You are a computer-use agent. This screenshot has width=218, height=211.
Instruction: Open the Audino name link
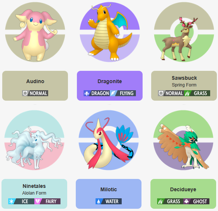point(35,81)
